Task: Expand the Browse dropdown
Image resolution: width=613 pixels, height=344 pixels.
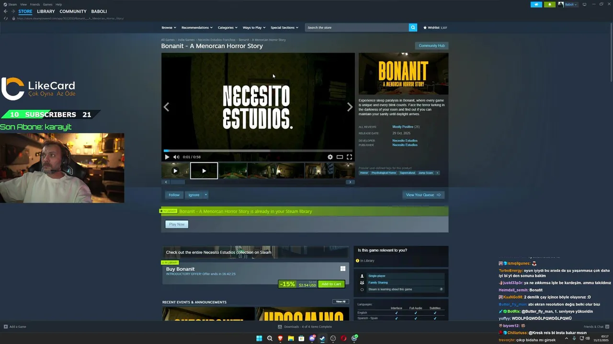Action: tap(169, 28)
